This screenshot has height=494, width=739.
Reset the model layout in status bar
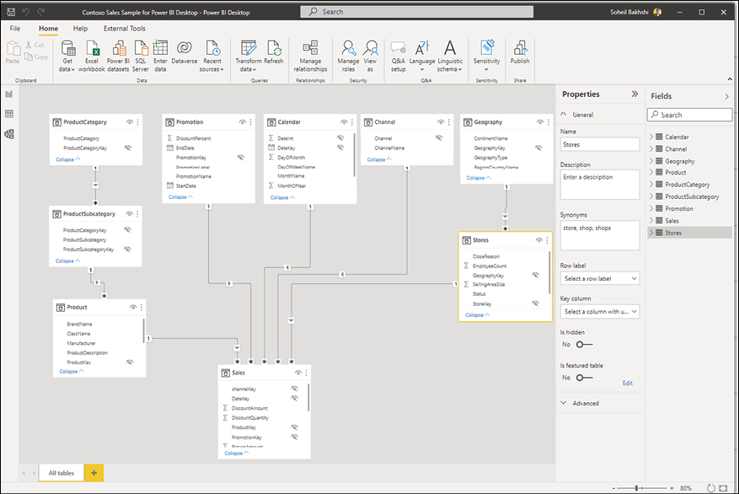point(710,488)
